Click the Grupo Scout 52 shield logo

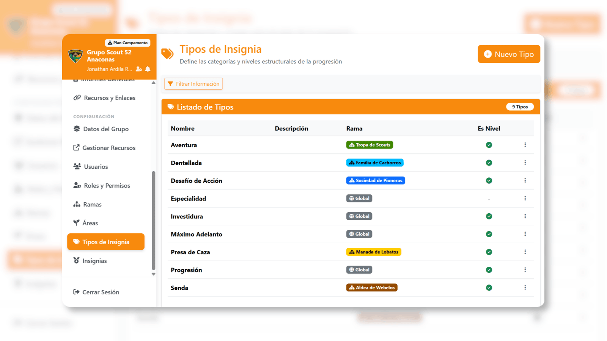[75, 56]
